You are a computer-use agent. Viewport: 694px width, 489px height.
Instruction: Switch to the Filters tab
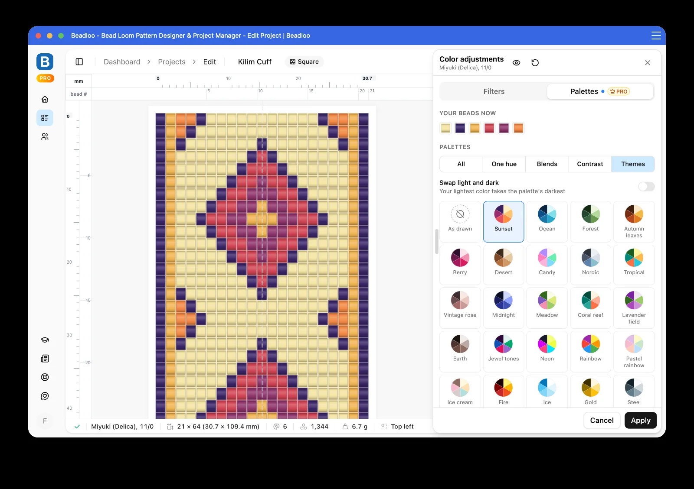coord(494,91)
